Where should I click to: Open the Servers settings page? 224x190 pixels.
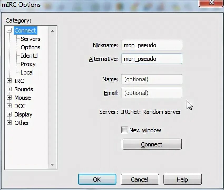coord(30,39)
